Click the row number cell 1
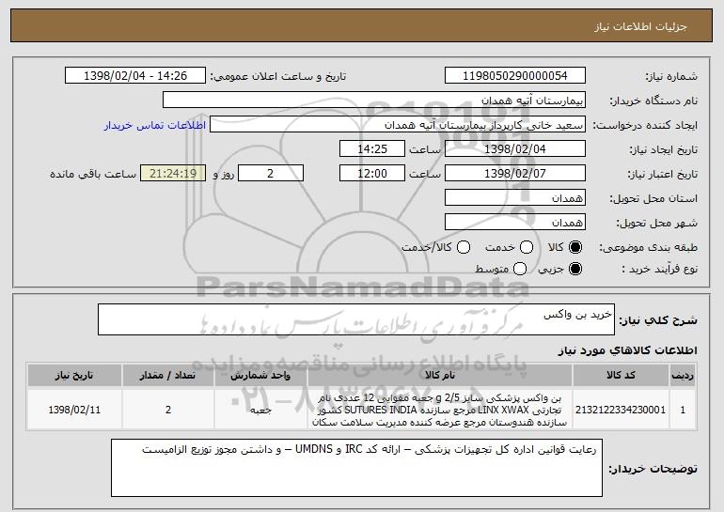The height and width of the screenshot is (512, 724). (x=683, y=410)
